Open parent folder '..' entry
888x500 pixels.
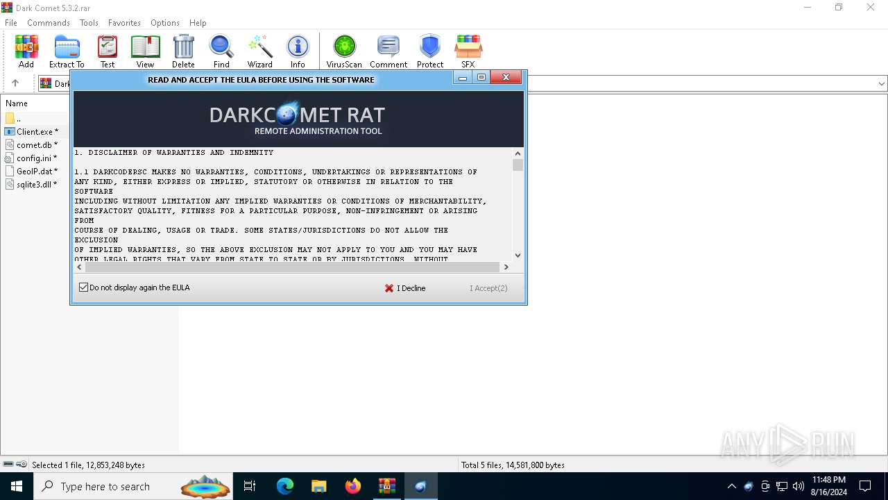click(x=14, y=118)
